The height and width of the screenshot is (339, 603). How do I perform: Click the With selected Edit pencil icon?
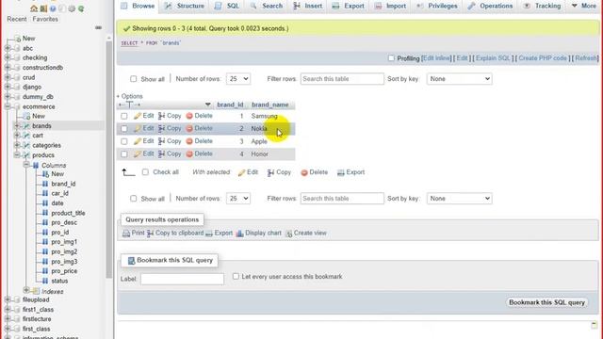(x=241, y=172)
